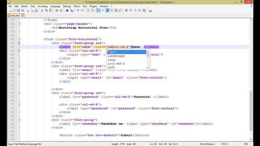Click the Close All toolbar icon

(32, 11)
